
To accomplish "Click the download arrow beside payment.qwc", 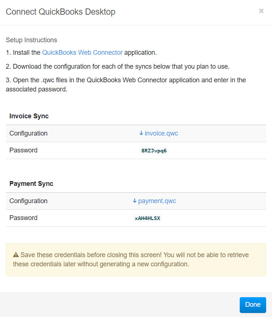I will coord(135,201).
